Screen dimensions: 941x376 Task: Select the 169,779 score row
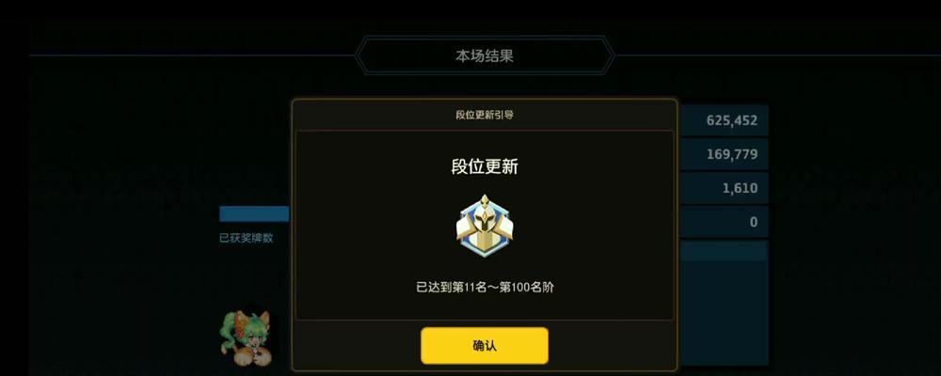click(x=724, y=154)
